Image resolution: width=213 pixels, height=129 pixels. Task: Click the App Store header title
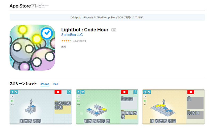[x=29, y=6]
